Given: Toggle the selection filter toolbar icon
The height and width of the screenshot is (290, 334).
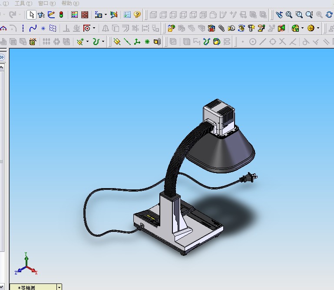Looking at the screenshot, I should pos(41,15).
